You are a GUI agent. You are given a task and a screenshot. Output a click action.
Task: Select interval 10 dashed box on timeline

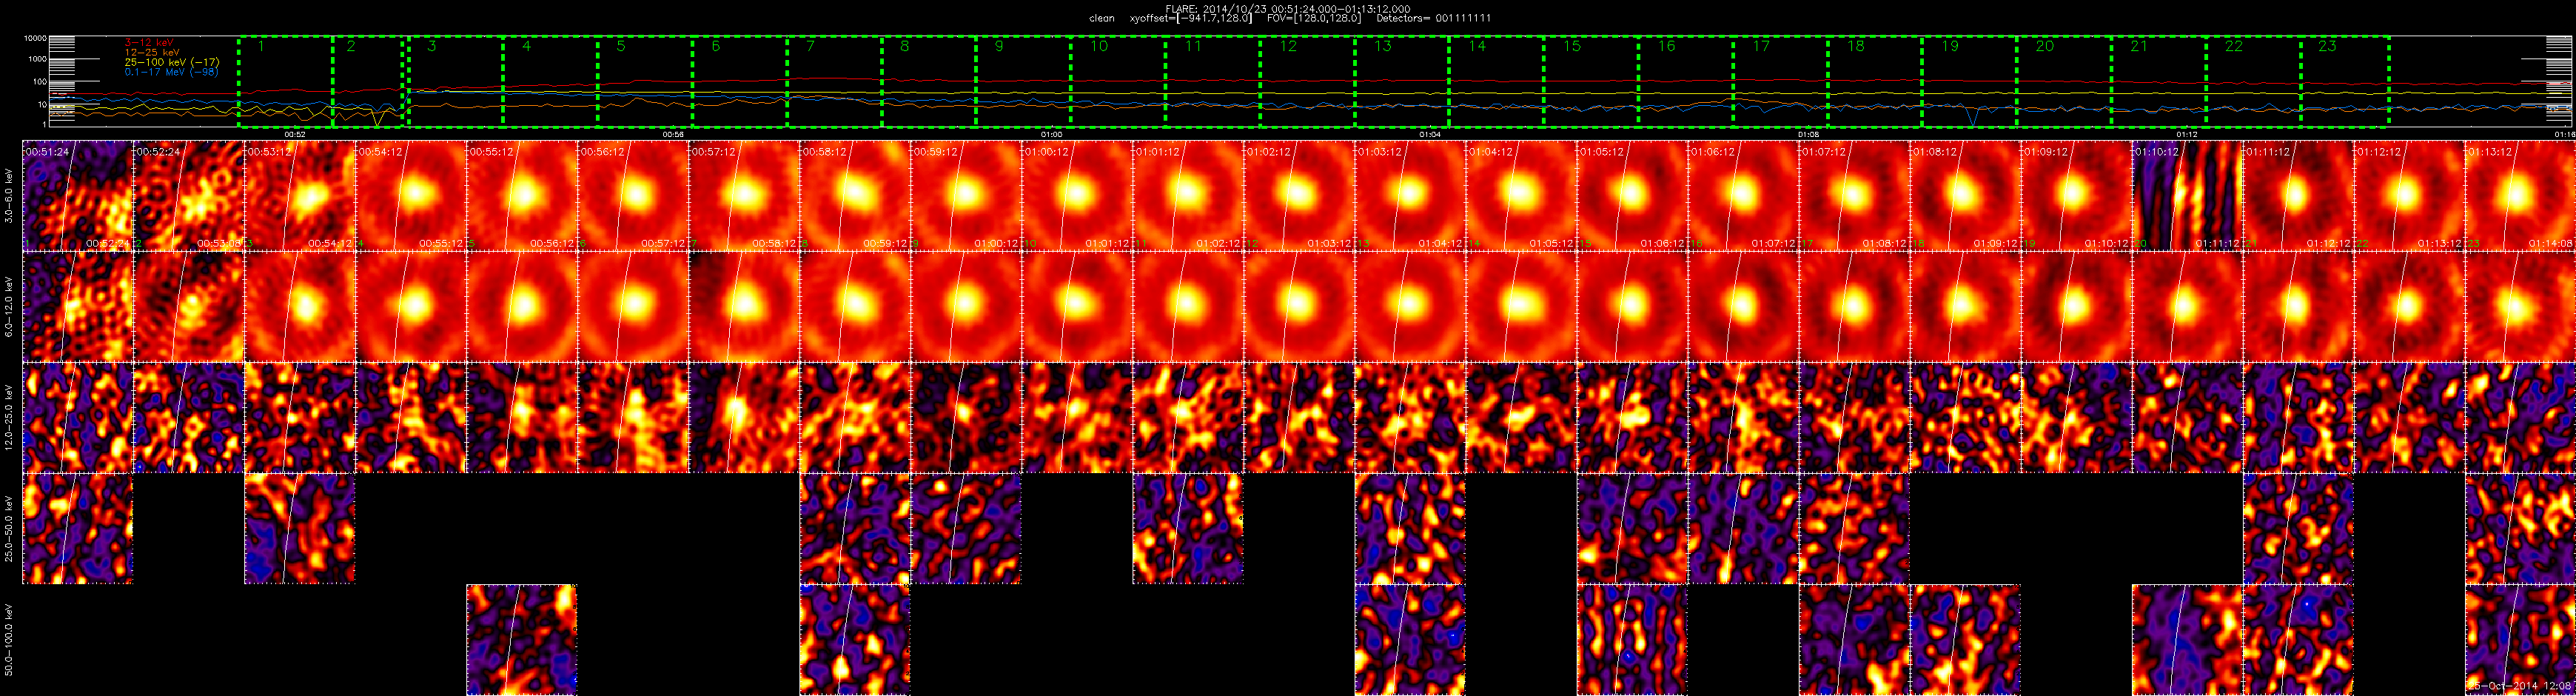(x=1118, y=82)
